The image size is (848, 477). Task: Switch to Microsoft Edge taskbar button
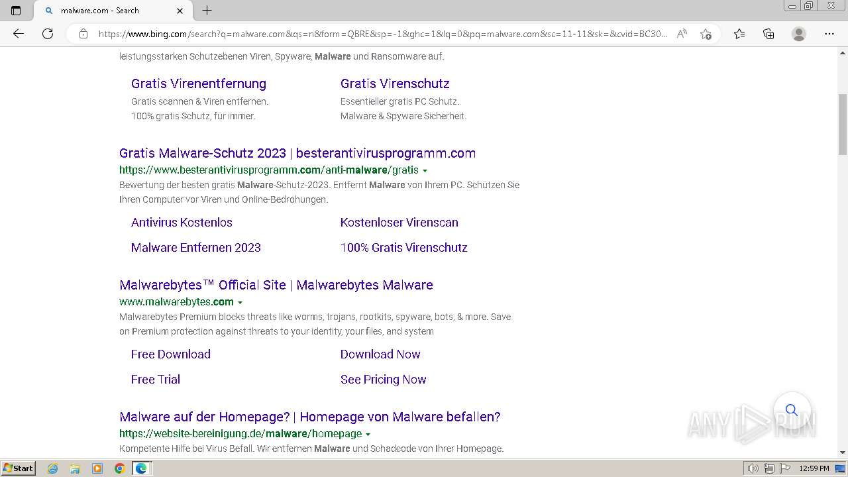pos(141,468)
